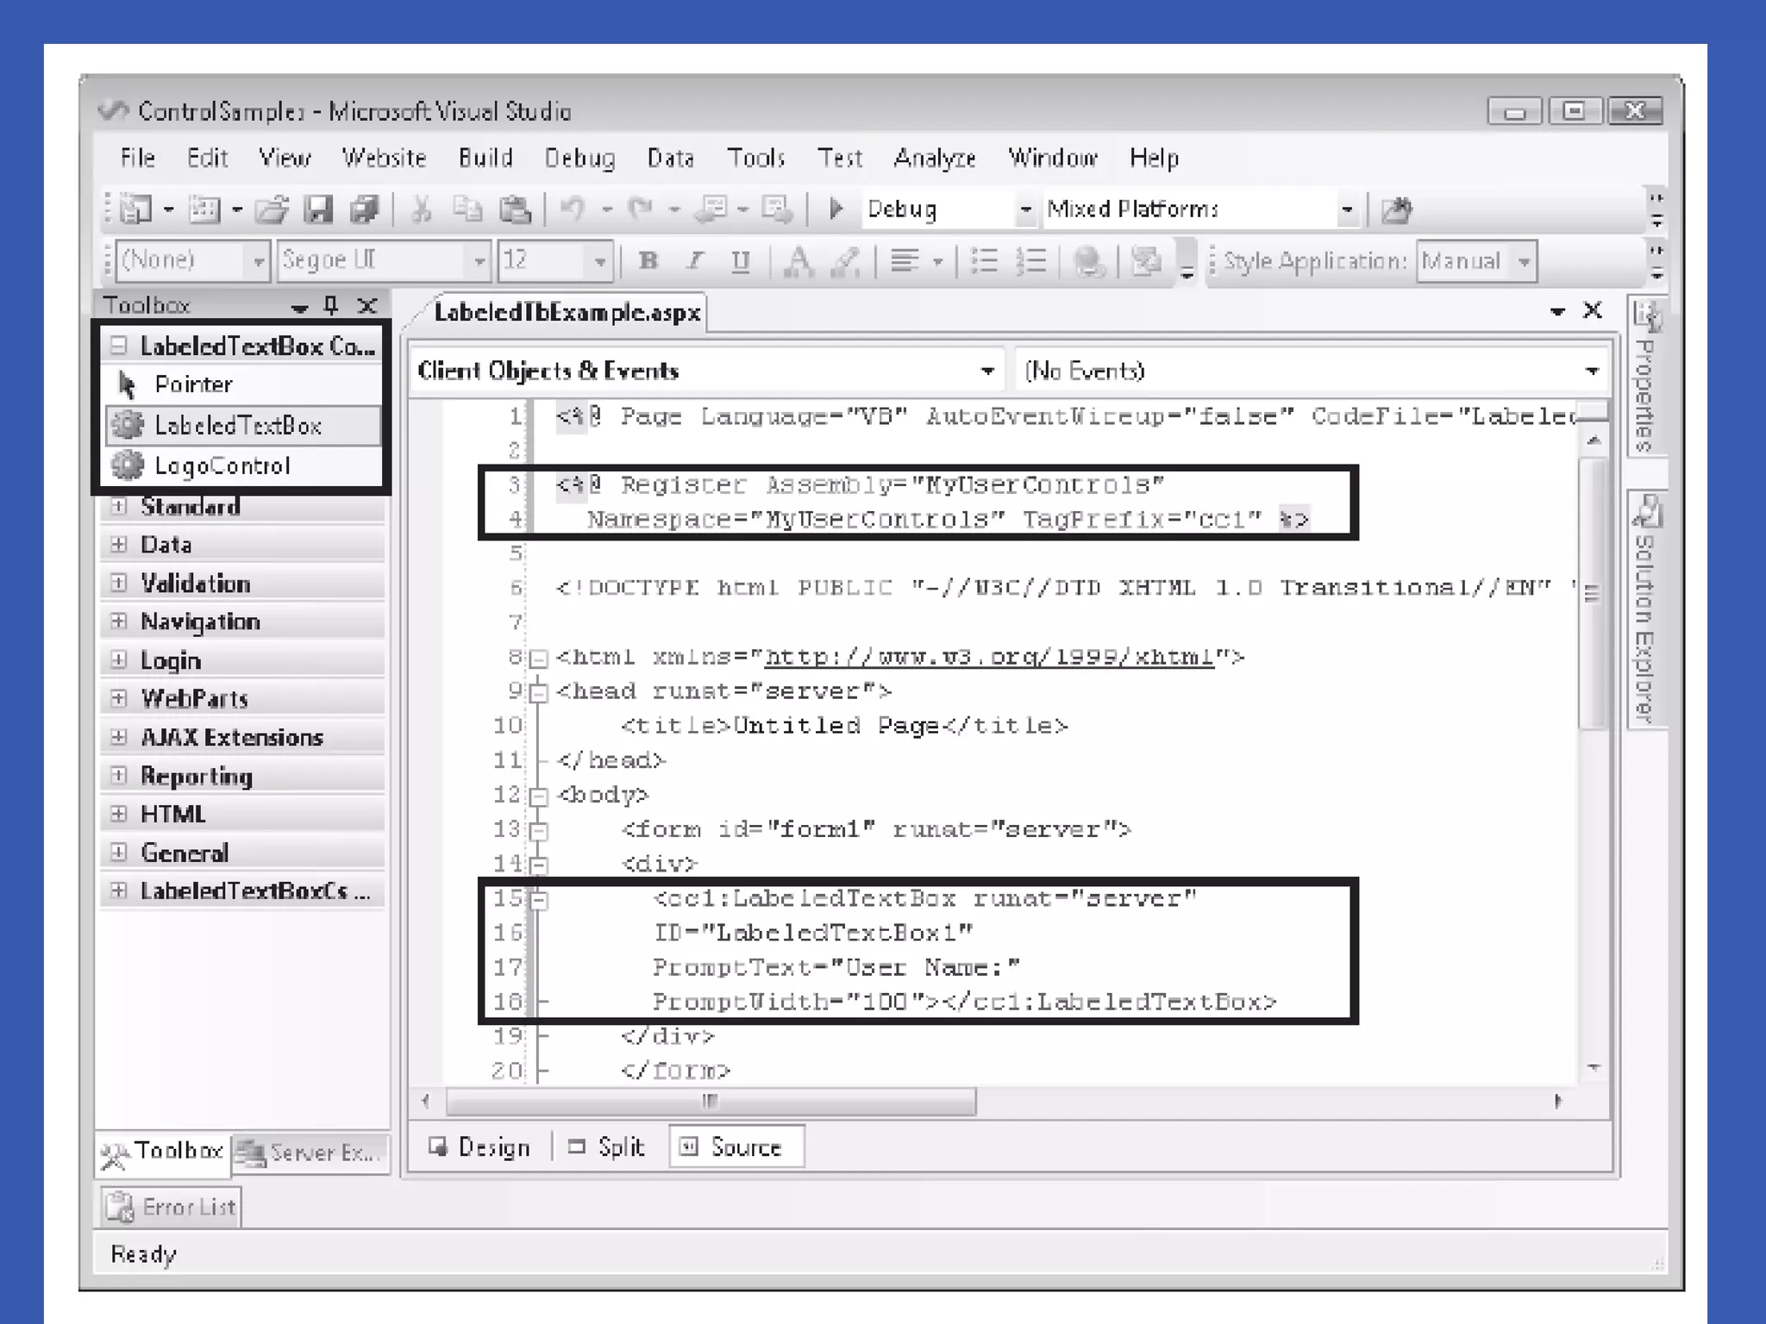1766x1324 pixels.
Task: Click the Save file toolbar icon
Action: pos(318,209)
